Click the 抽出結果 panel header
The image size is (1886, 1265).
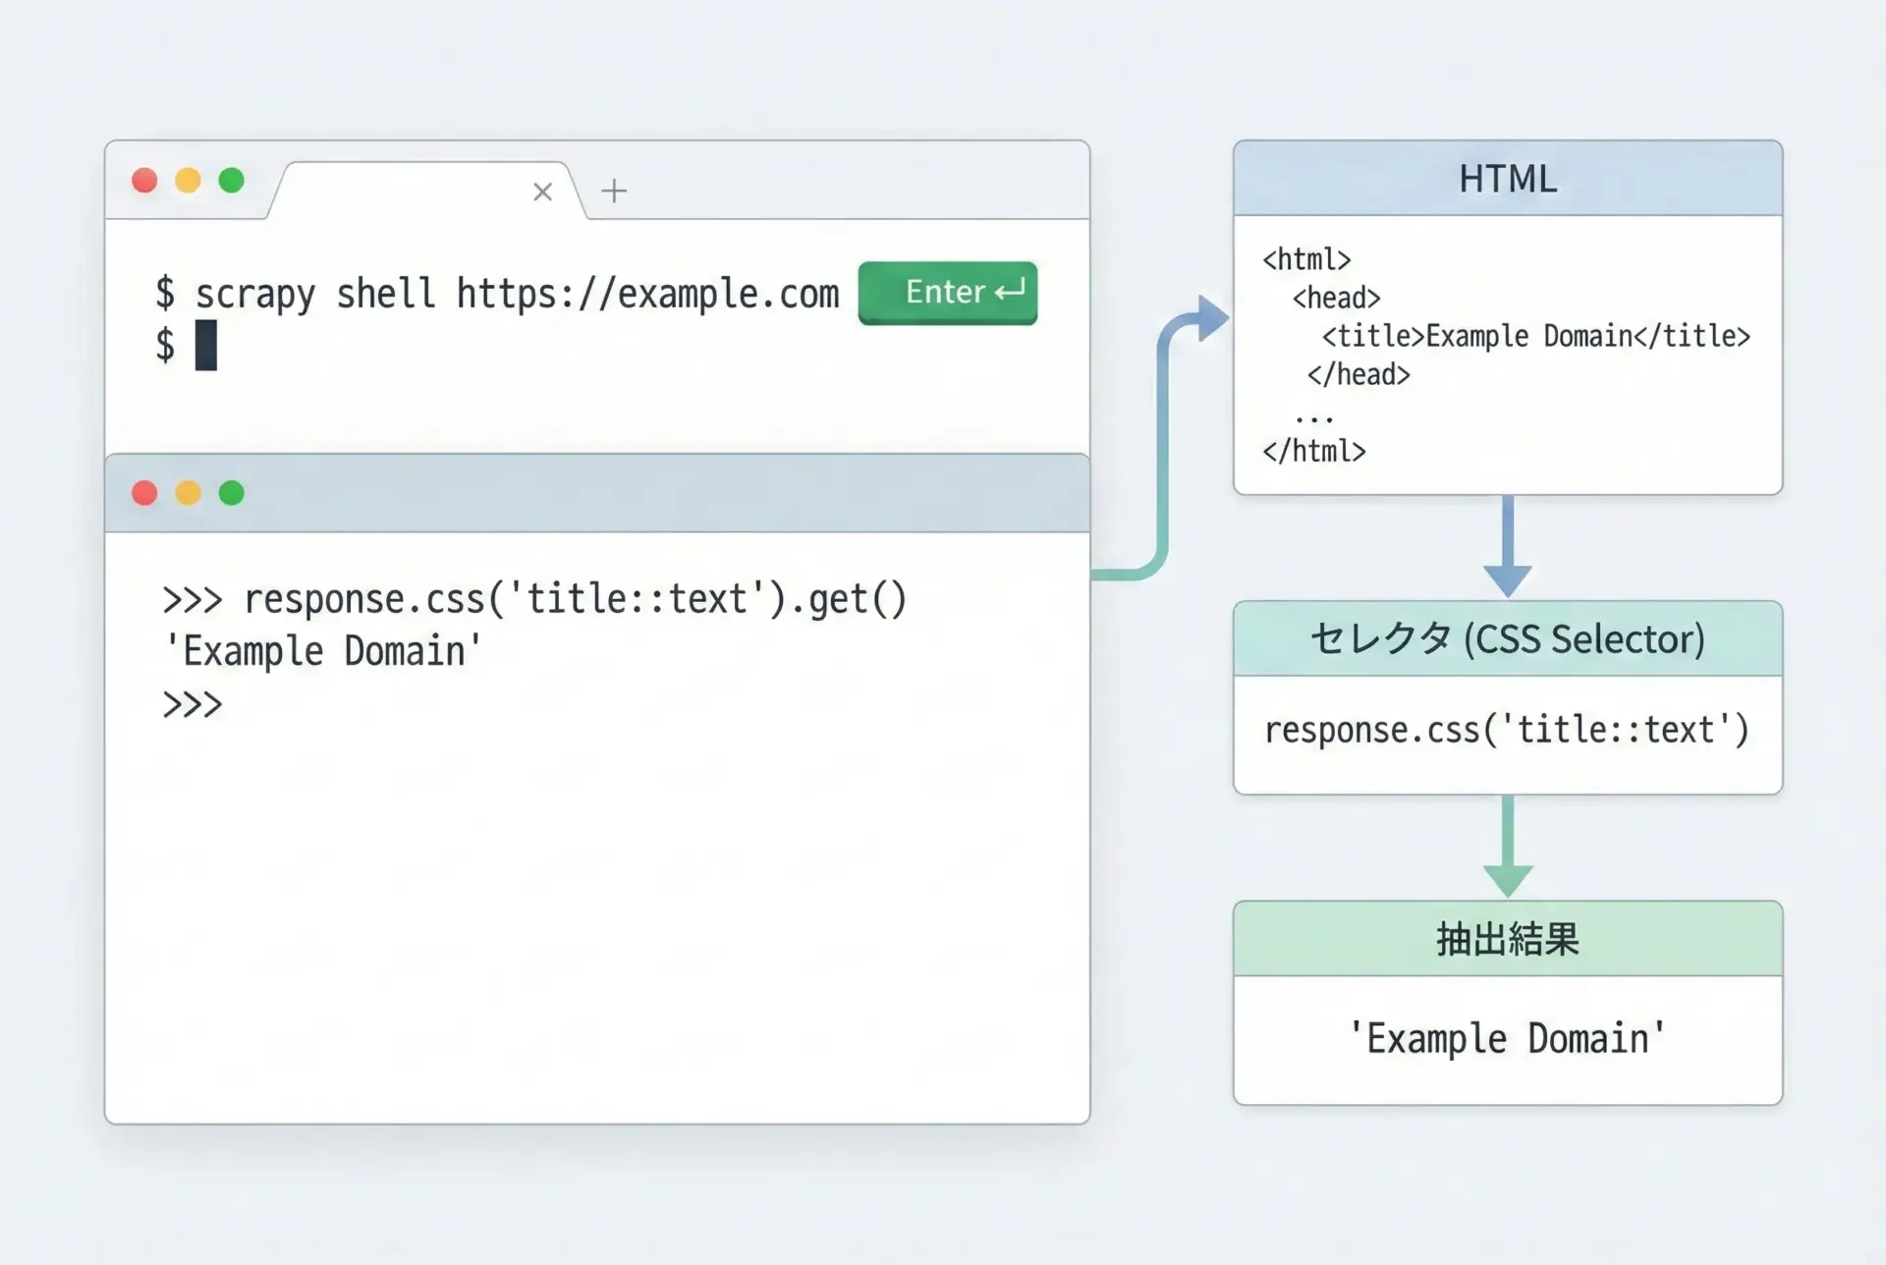1507,940
